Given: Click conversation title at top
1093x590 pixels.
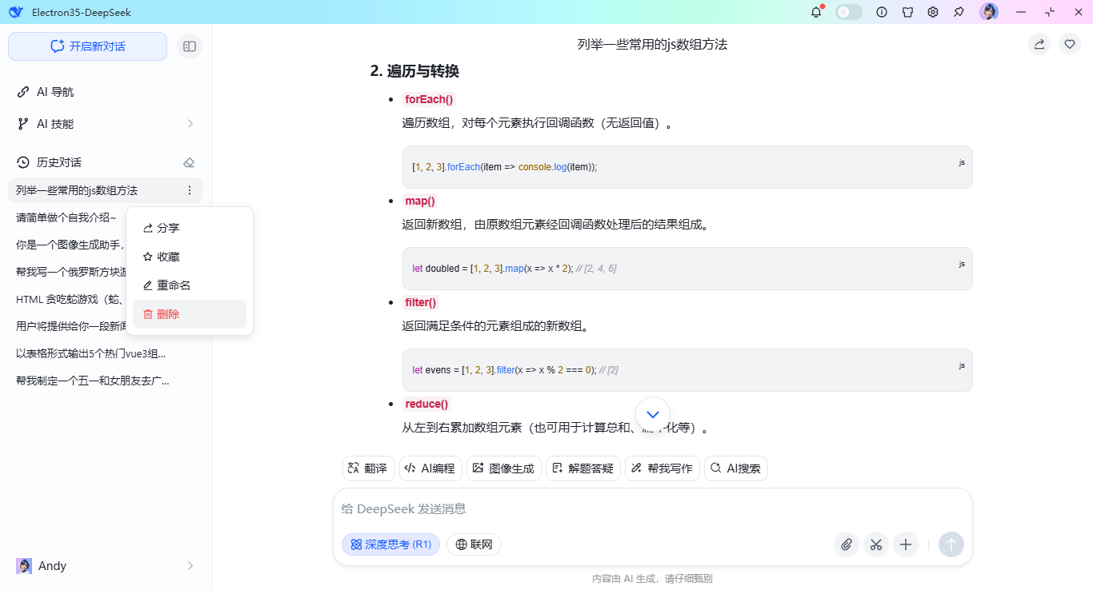Looking at the screenshot, I should [652, 45].
